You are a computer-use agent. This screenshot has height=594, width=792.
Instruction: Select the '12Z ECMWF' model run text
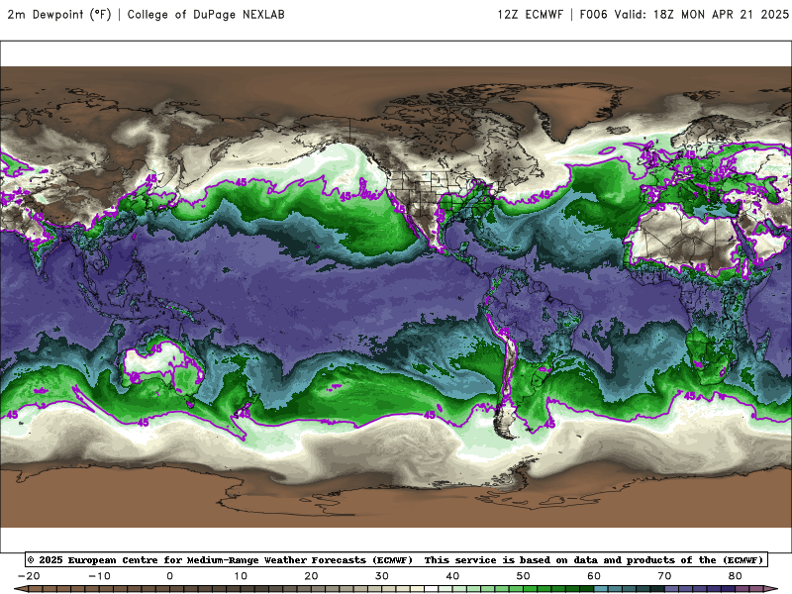(x=530, y=14)
